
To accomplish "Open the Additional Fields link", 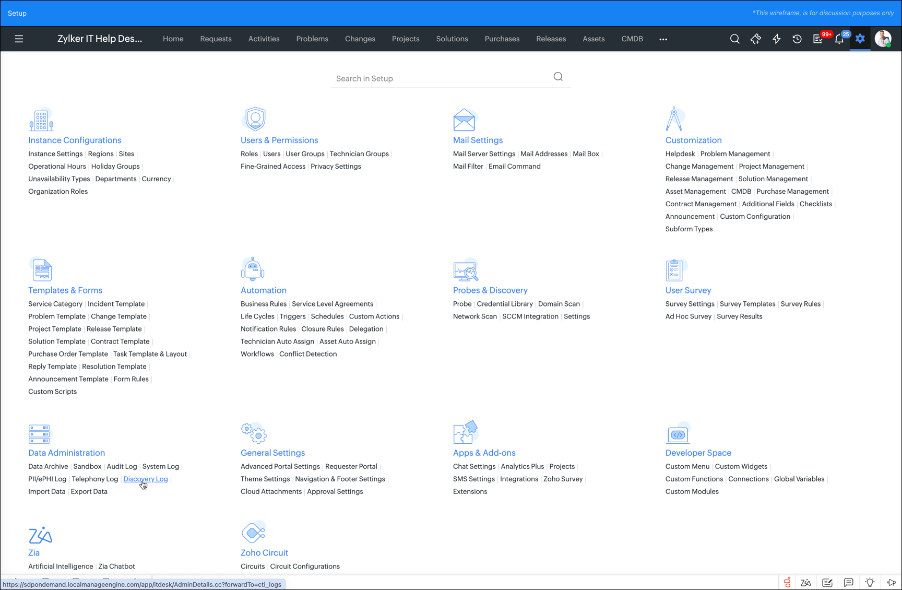I will (768, 204).
